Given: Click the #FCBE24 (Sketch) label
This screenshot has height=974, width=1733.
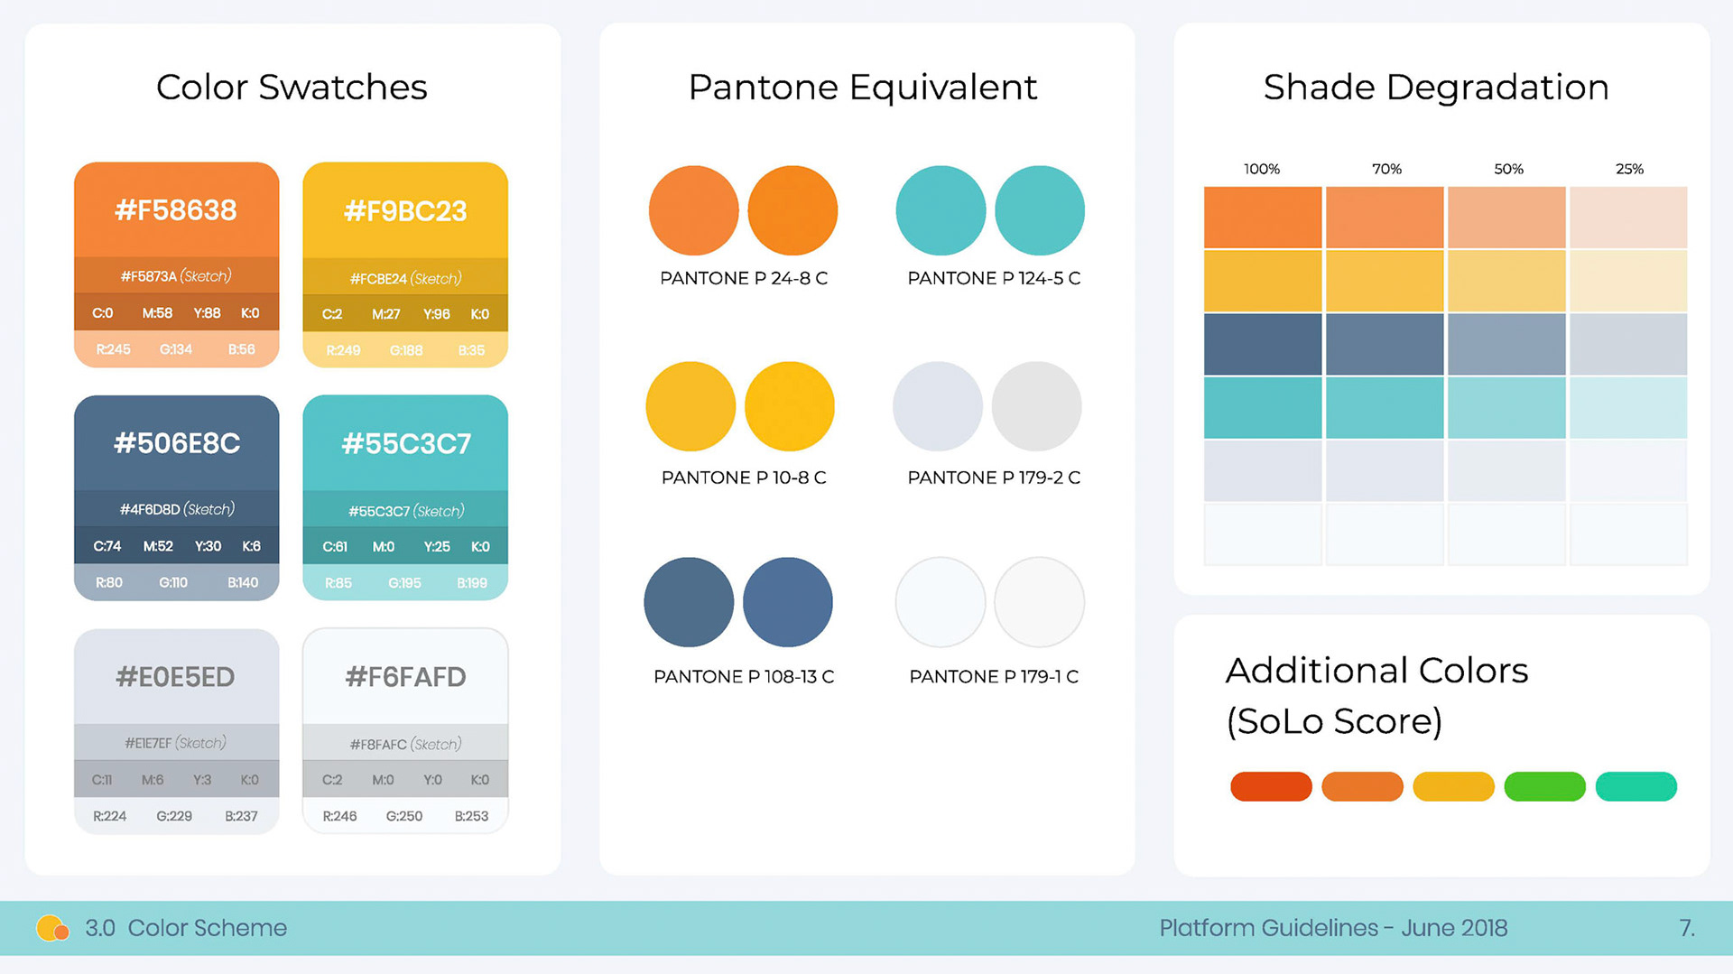Looking at the screenshot, I should point(405,278).
